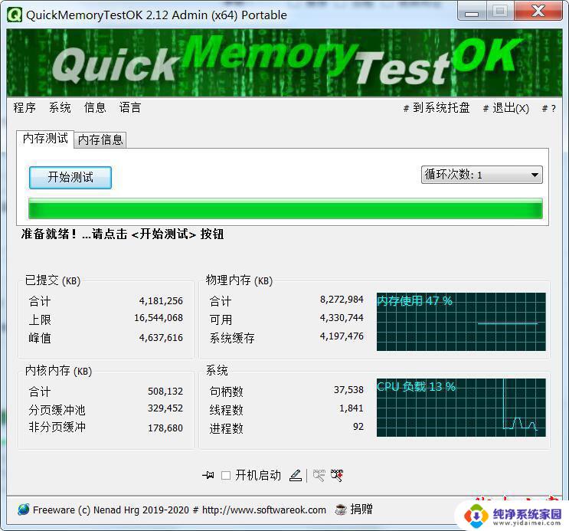Click committed limit value 16,544,068
The width and height of the screenshot is (569, 531).
point(159,318)
